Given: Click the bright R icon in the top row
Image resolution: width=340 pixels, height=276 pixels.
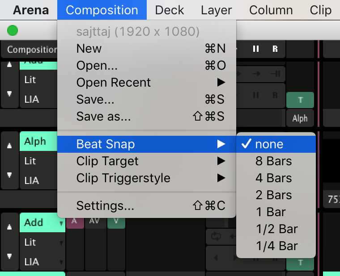Looking at the screenshot, I should click(275, 49).
